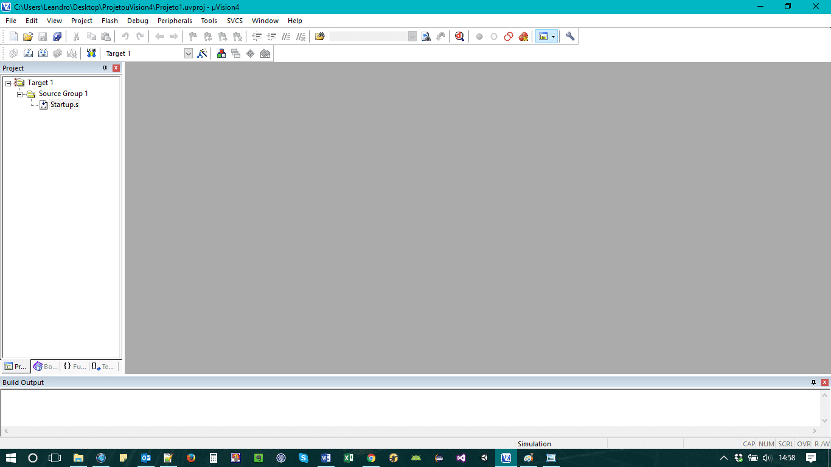Open Google Chrome from the taskbar

coord(370,458)
